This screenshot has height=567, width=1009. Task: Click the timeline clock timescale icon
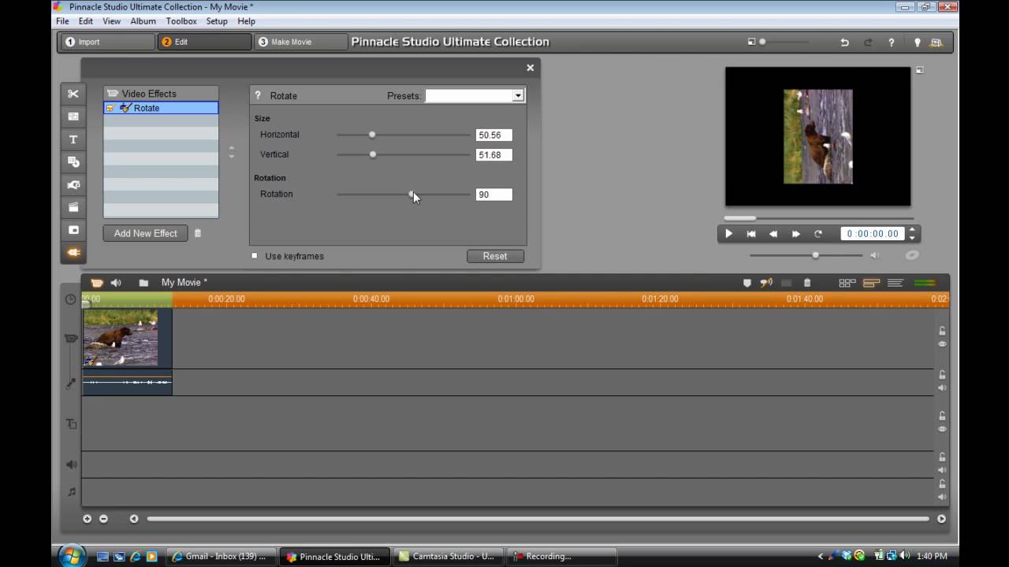coord(71,299)
